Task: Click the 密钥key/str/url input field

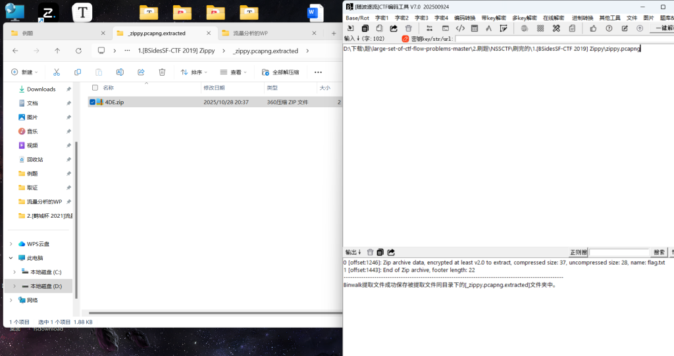Action: tap(563, 39)
